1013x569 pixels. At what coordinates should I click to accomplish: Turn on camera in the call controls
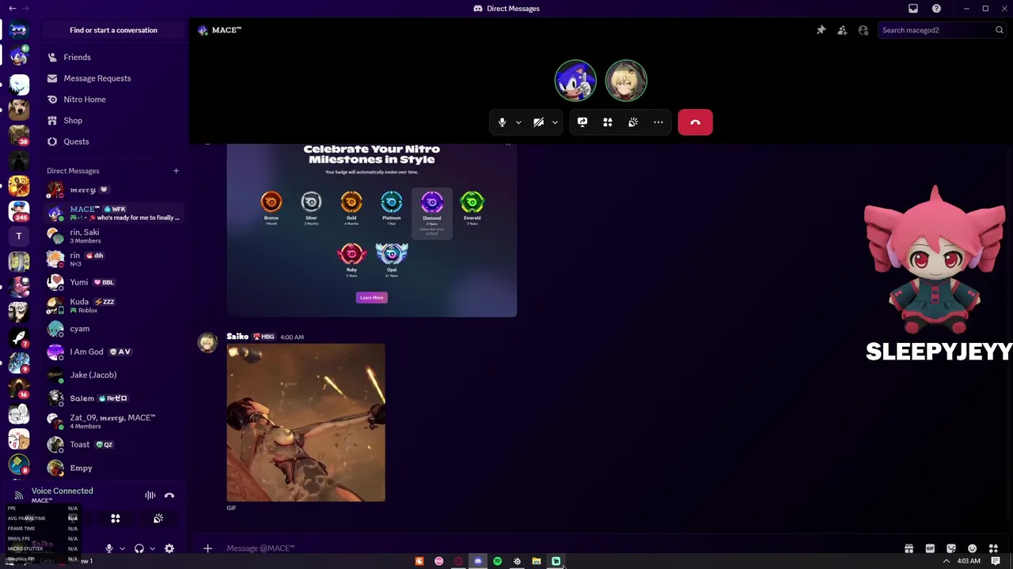pos(539,122)
